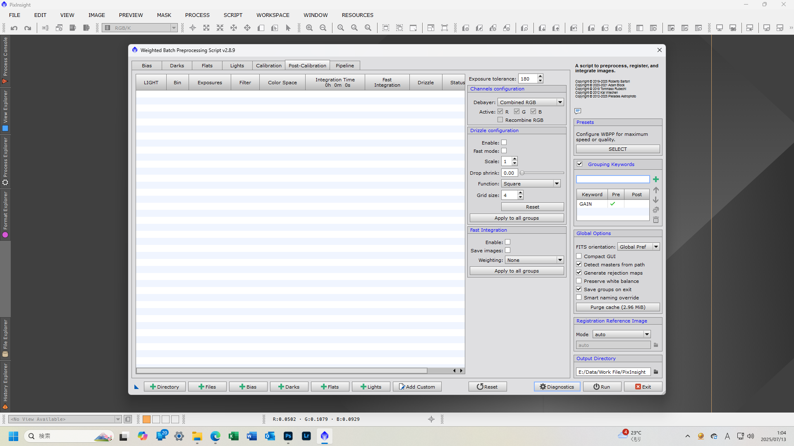Click the Zoom In magnifier icon
Viewport: 794px width, 446px height.
309,28
